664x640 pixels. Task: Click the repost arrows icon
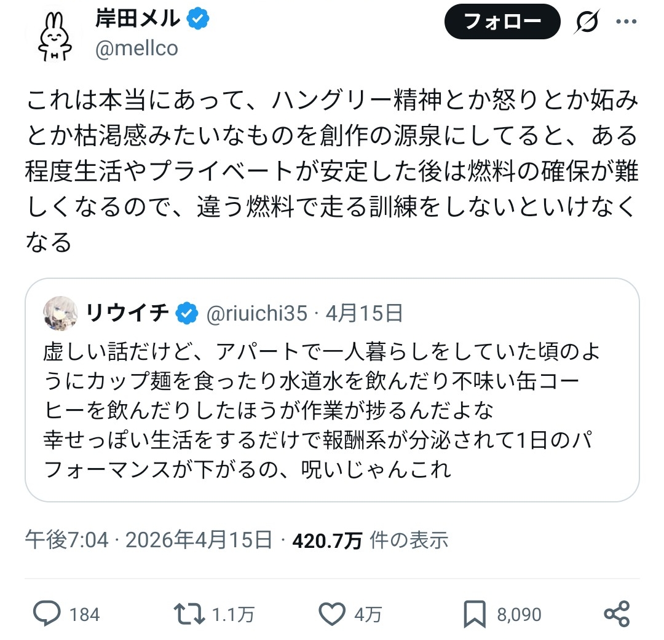[x=187, y=614]
